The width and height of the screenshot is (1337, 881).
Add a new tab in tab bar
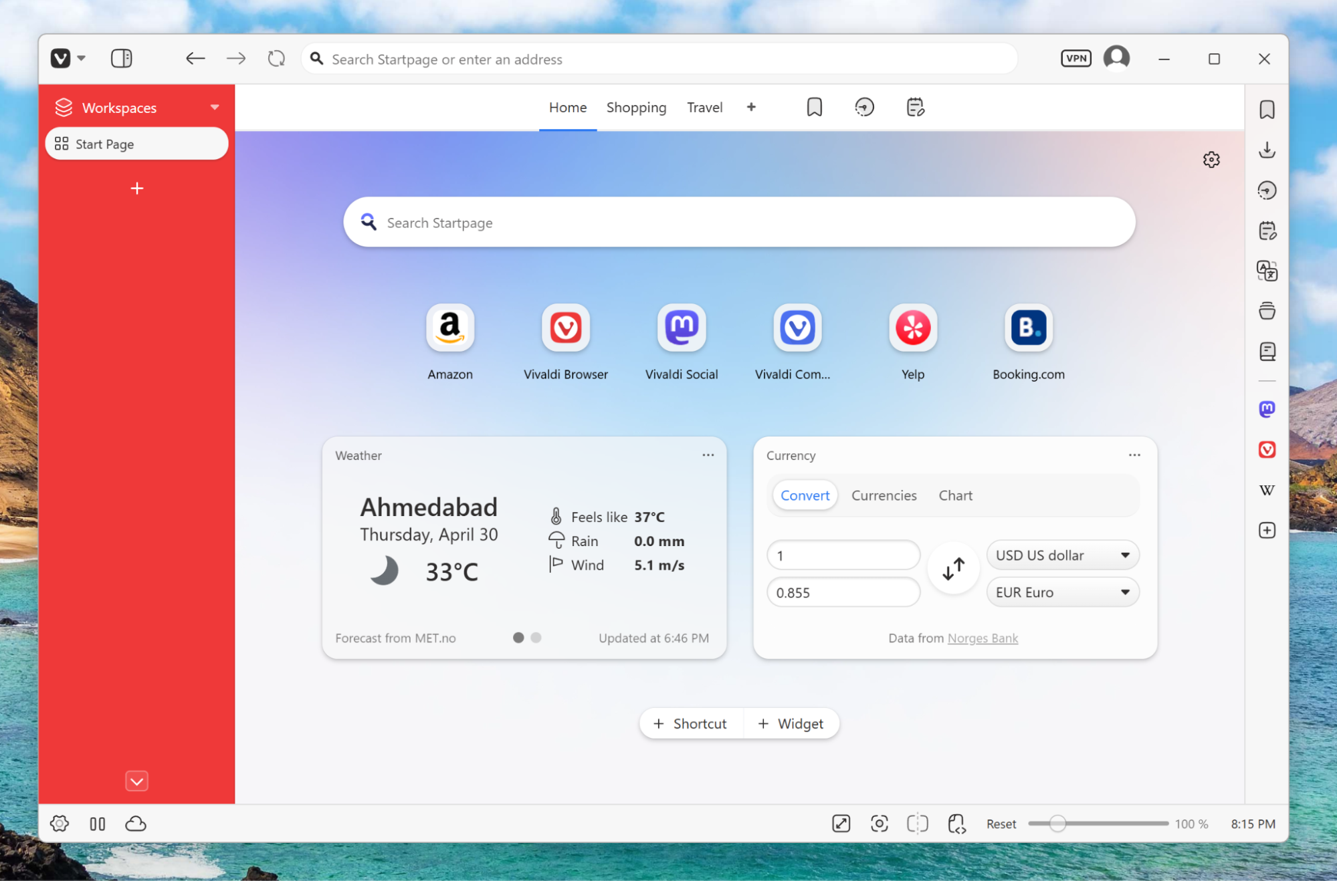[x=136, y=188]
